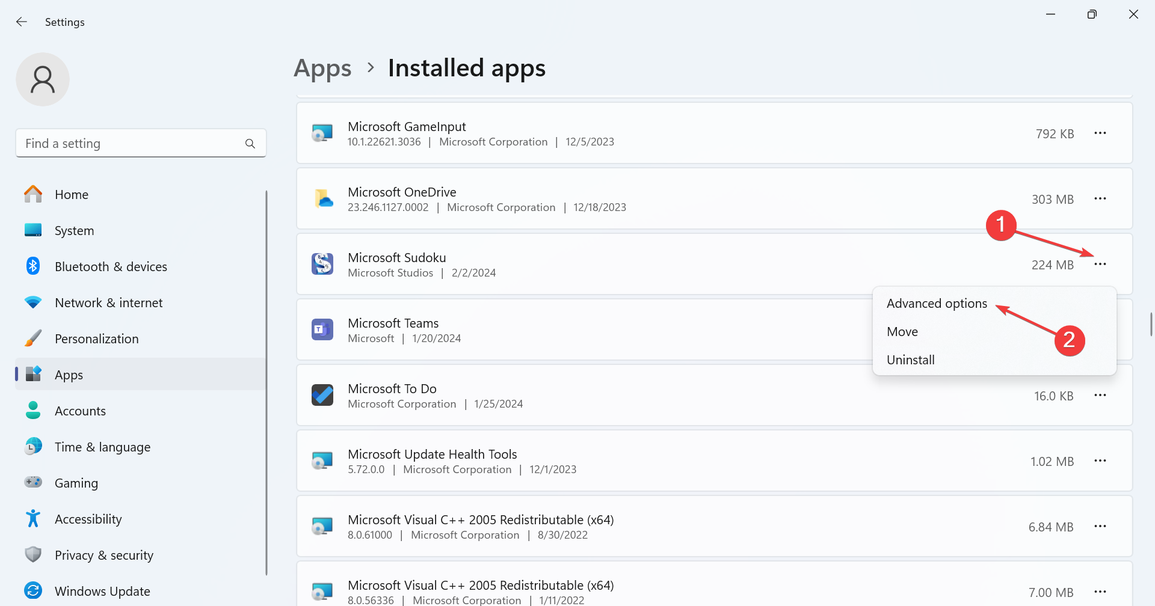Click the Apps breadcrumb link
This screenshot has width=1155, height=606.
point(322,68)
